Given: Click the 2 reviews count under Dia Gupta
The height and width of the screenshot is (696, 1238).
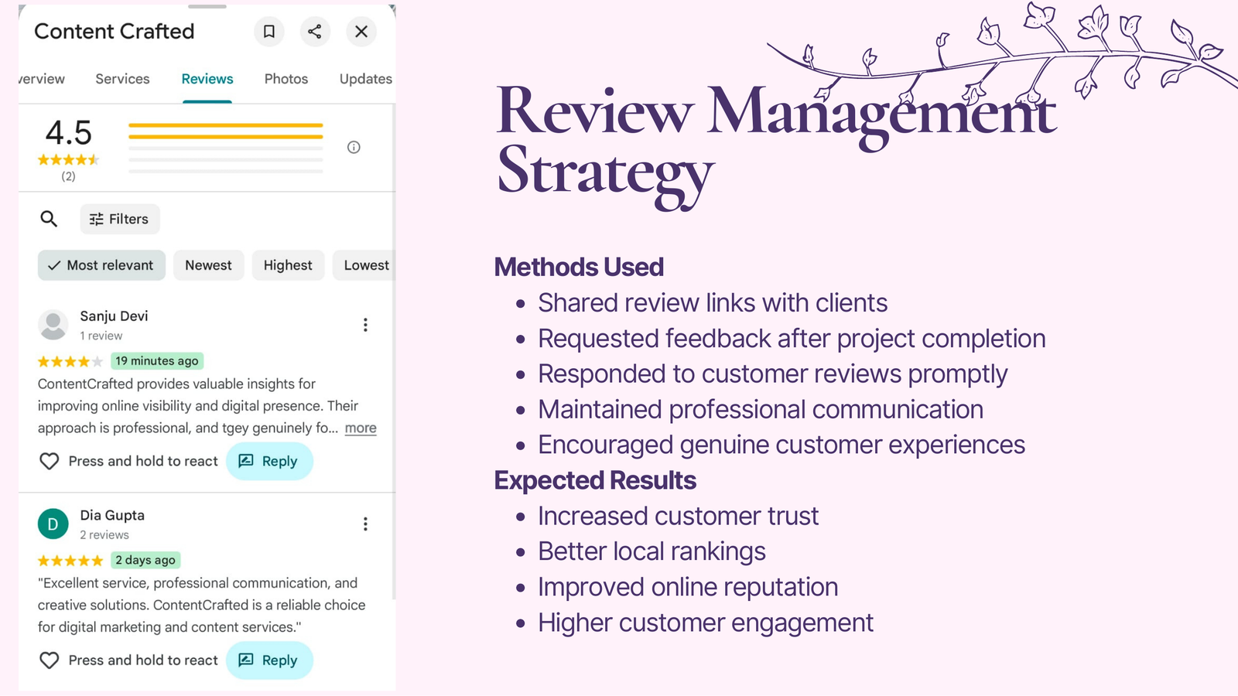Looking at the screenshot, I should tap(104, 535).
